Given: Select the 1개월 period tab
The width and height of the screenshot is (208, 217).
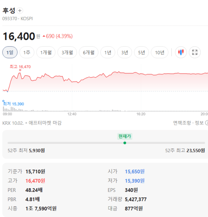Looking at the screenshot, I should point(46,52).
